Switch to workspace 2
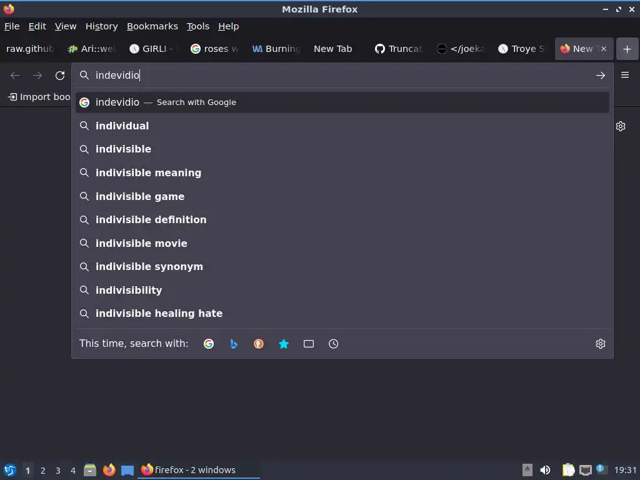The image size is (640, 480). (43, 471)
